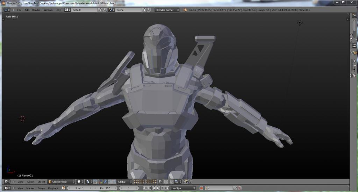Image resolution: width=358 pixels, height=192 pixels.
Task: Toggle automatic keyframe record button
Action: click(x=201, y=188)
